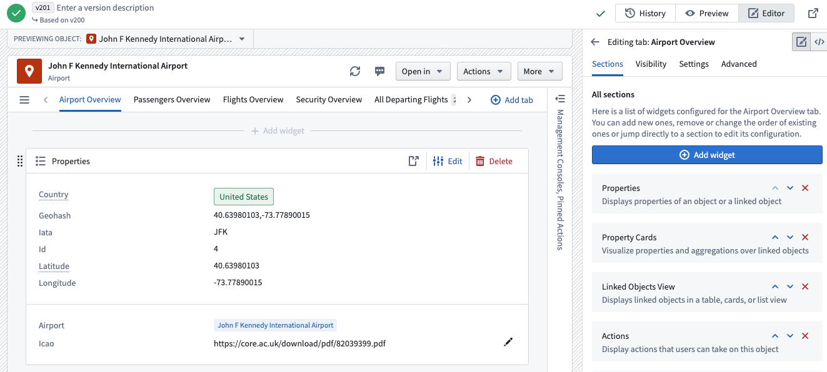Open the Advanced tab

[739, 64]
